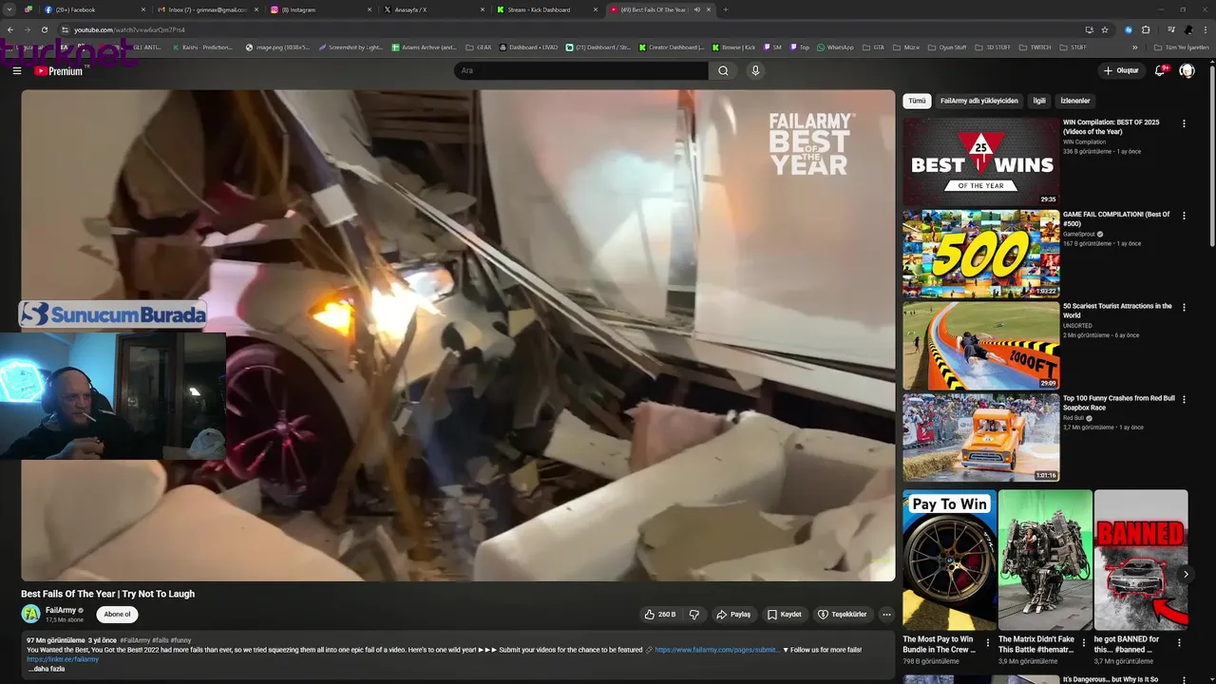Select the Tümü filter chip
Screen dimensions: 1216x684
tap(917, 101)
